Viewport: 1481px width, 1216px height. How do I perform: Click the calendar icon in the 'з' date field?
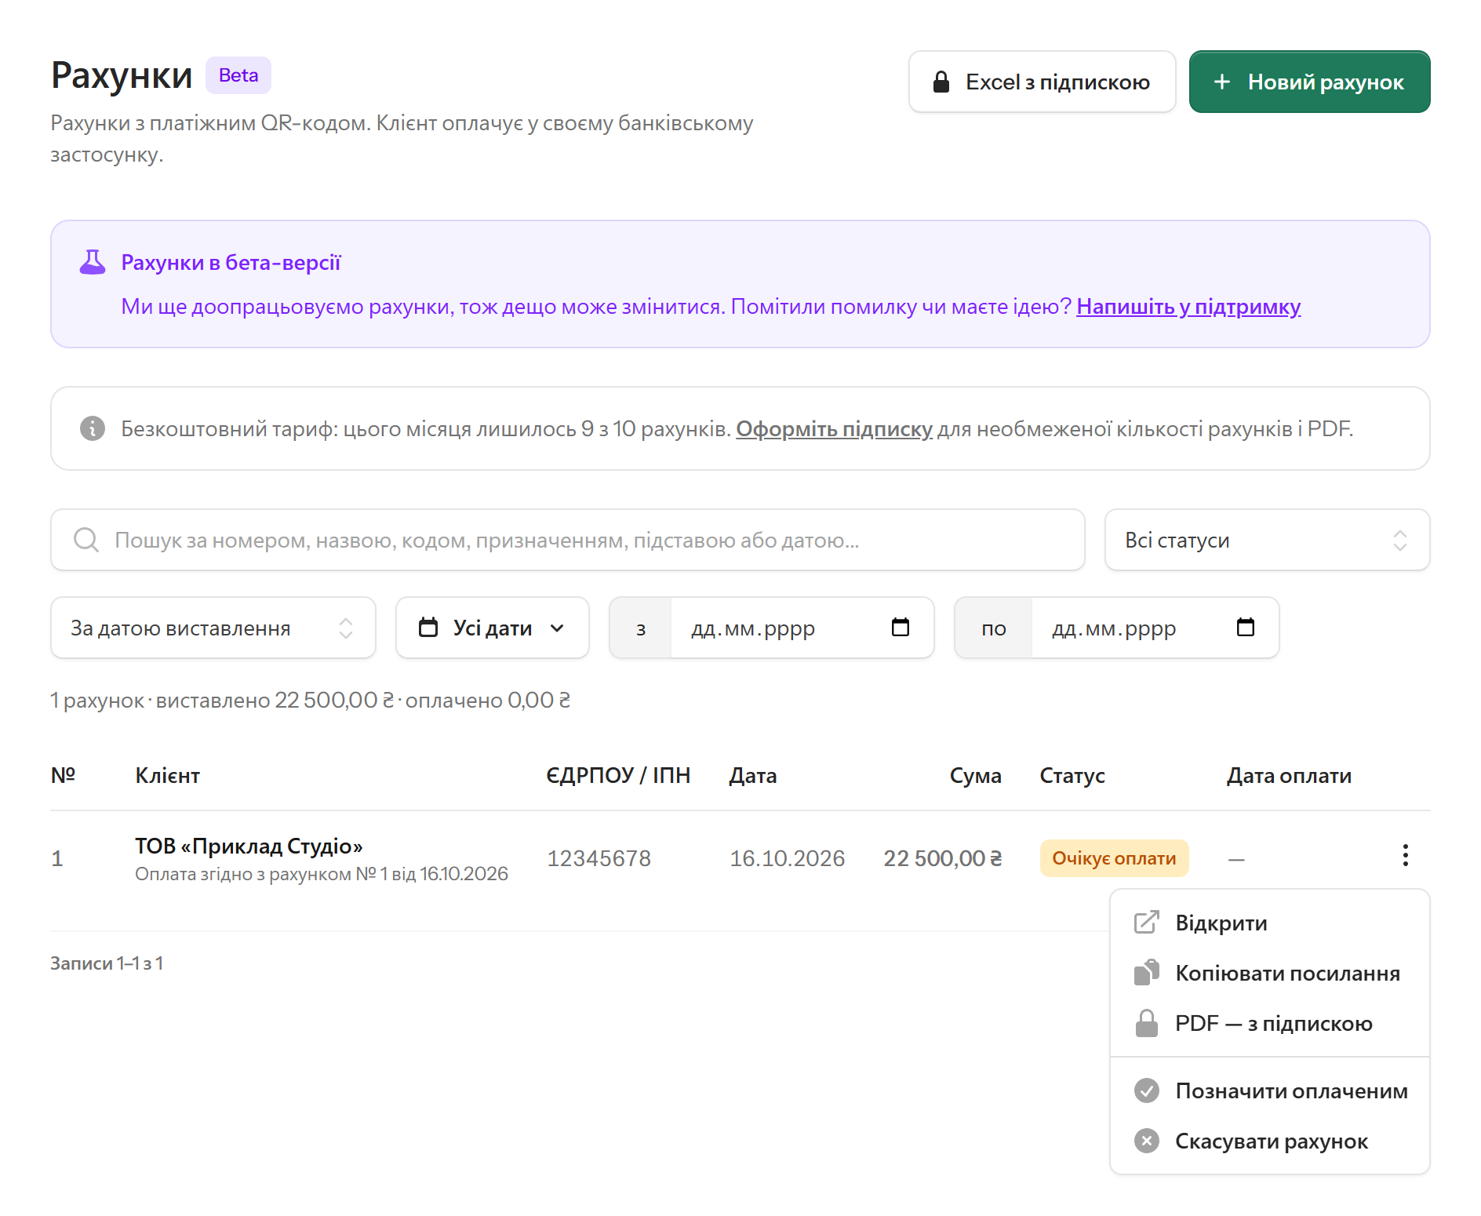901,627
